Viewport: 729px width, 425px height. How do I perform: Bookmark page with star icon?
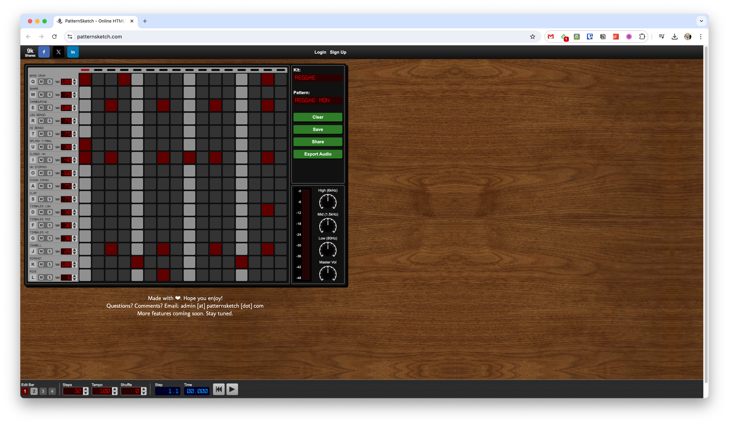[533, 36]
